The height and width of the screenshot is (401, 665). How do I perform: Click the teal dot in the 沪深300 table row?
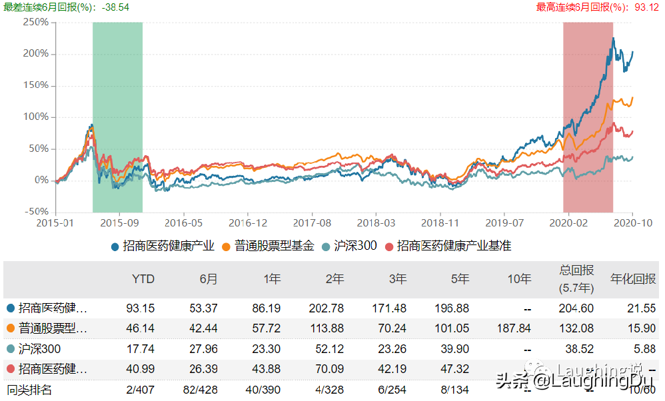point(11,349)
